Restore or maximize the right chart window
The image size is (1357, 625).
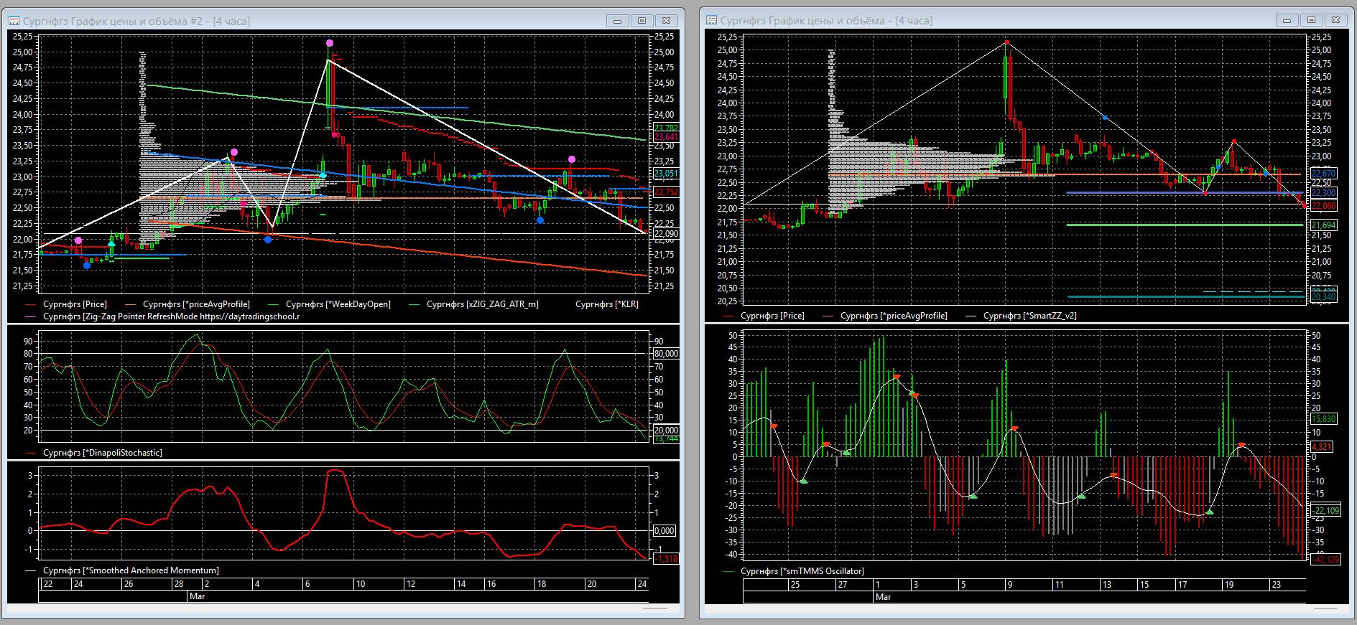pos(1311,20)
